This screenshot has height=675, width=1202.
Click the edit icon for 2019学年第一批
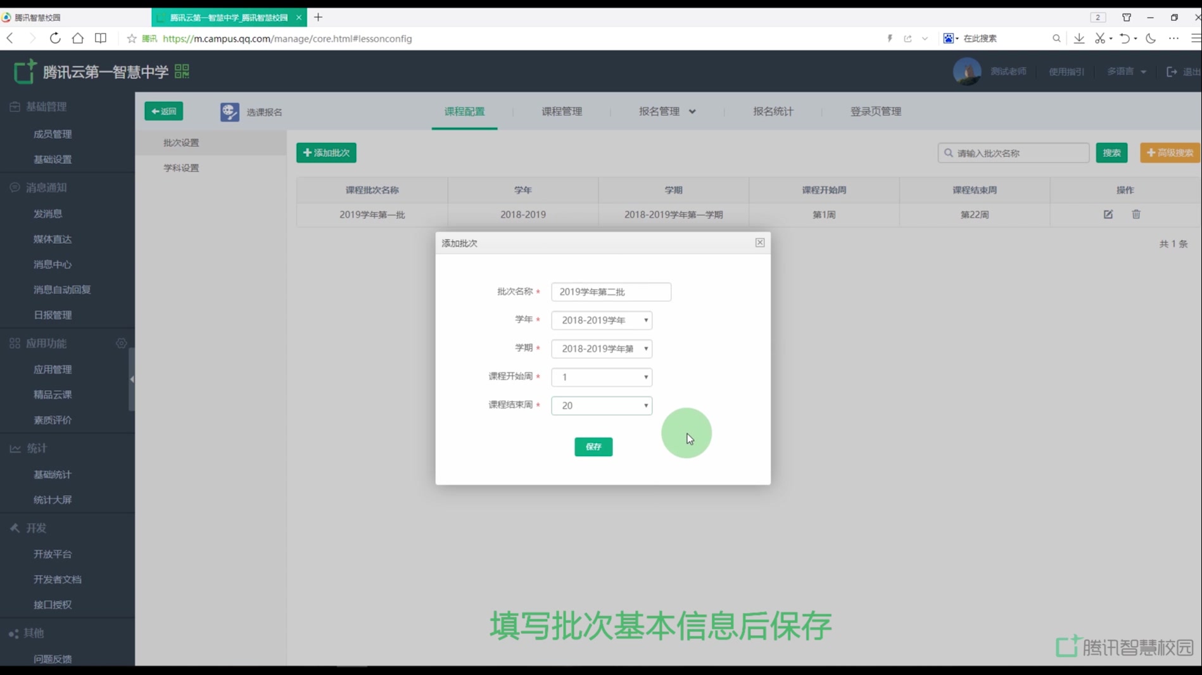(x=1108, y=215)
